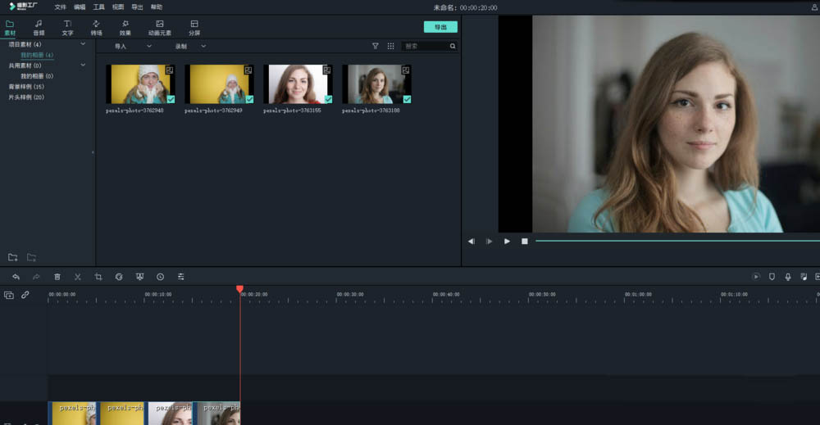Viewport: 820px width, 425px height.
Task: Click the undo arrow in timeline toolbar
Action: click(x=16, y=277)
